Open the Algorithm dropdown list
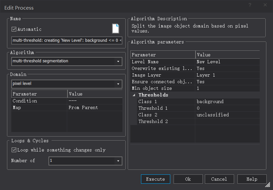This screenshot has width=273, height=190. click(118, 61)
